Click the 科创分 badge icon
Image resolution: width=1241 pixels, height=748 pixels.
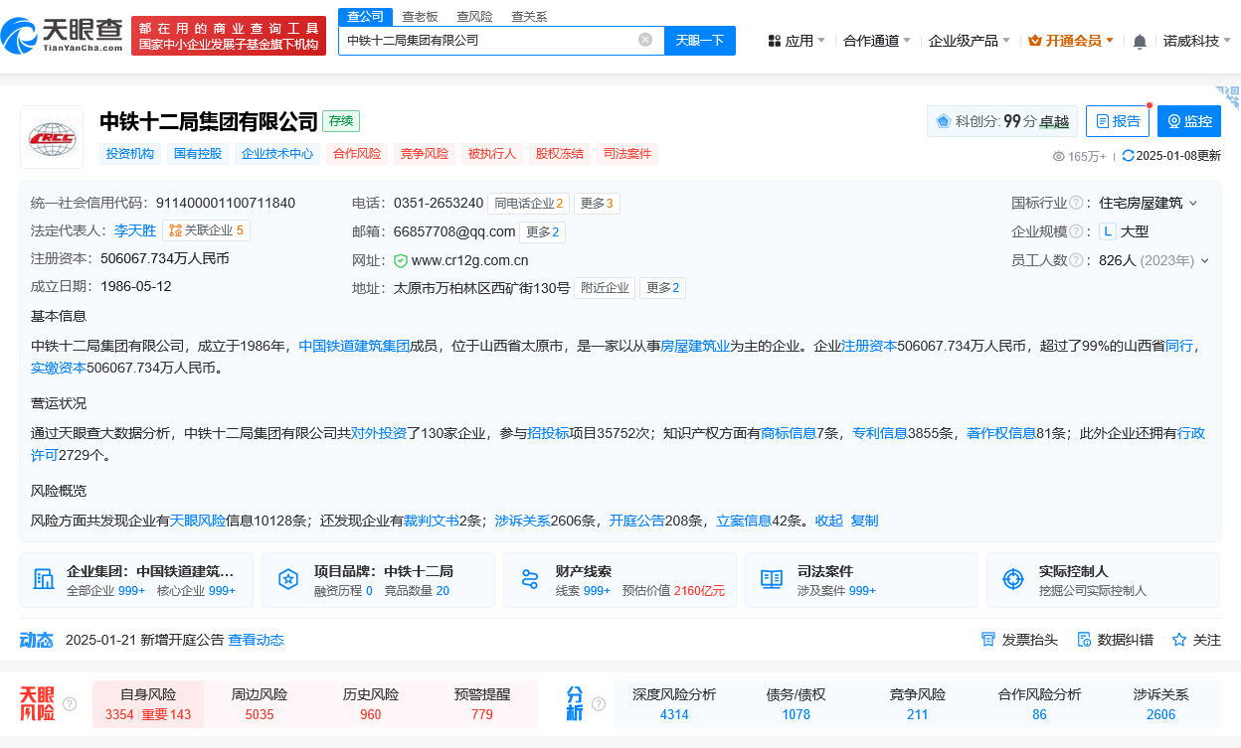coord(943,121)
